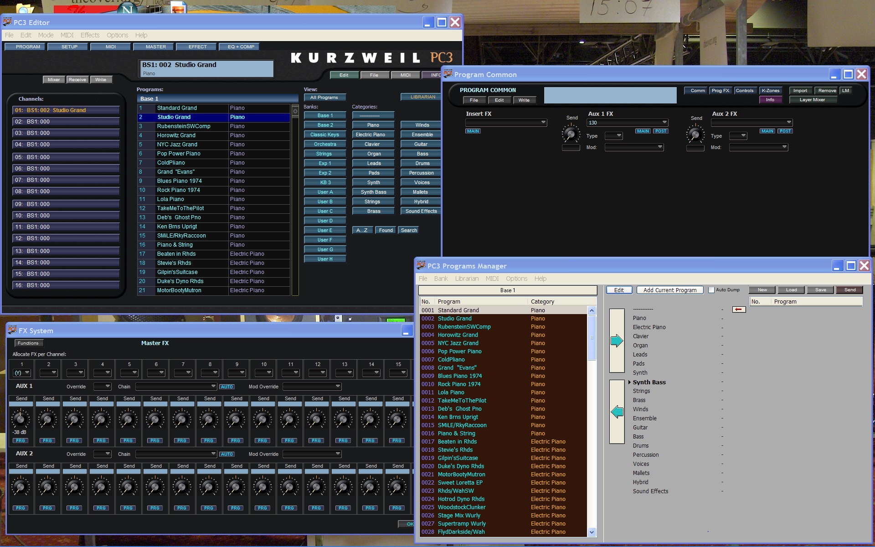The image size is (875, 547).
Task: Open the Aux 1 FX Type dropdown
Action: click(x=613, y=136)
